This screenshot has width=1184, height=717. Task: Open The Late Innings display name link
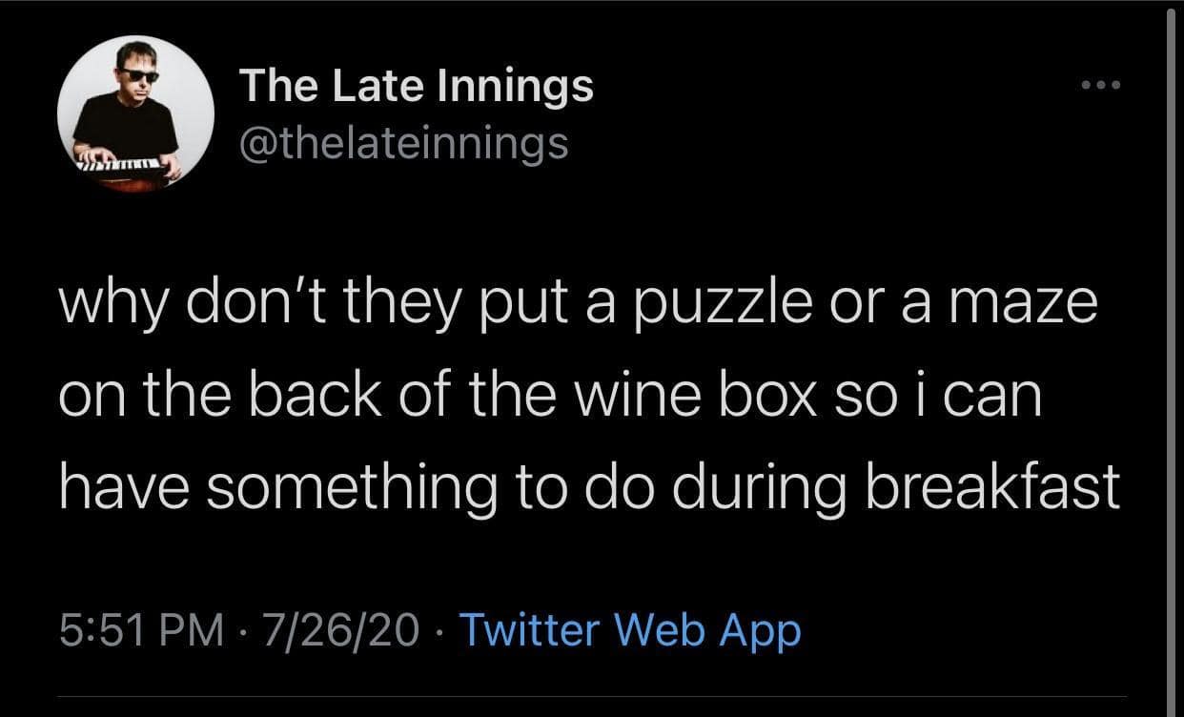[x=417, y=87]
